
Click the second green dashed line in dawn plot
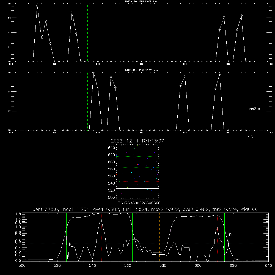point(152,32)
